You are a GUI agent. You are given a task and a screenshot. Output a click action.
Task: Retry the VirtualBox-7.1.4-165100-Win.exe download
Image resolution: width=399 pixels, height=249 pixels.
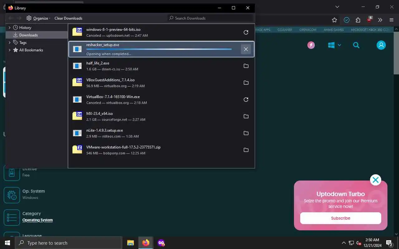click(x=246, y=100)
